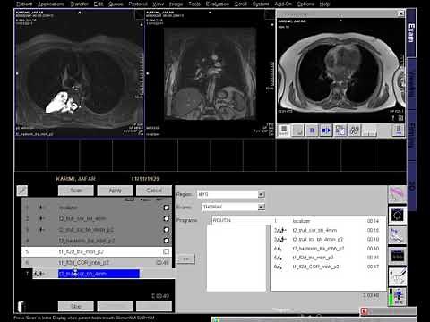Click the Cancel button
This screenshot has width=430, height=322.
[154, 191]
